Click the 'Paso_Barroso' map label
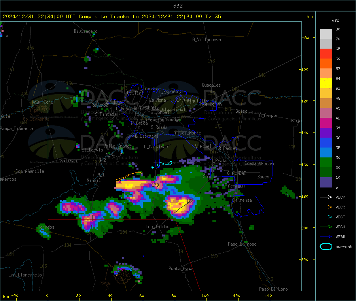Viewport: 356px width, 301px height. pyautogui.click(x=242, y=244)
